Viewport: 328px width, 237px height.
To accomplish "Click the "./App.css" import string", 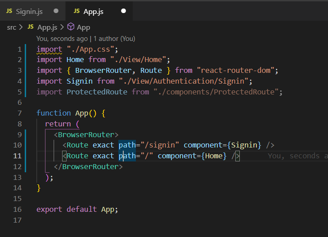I will click(90, 49).
